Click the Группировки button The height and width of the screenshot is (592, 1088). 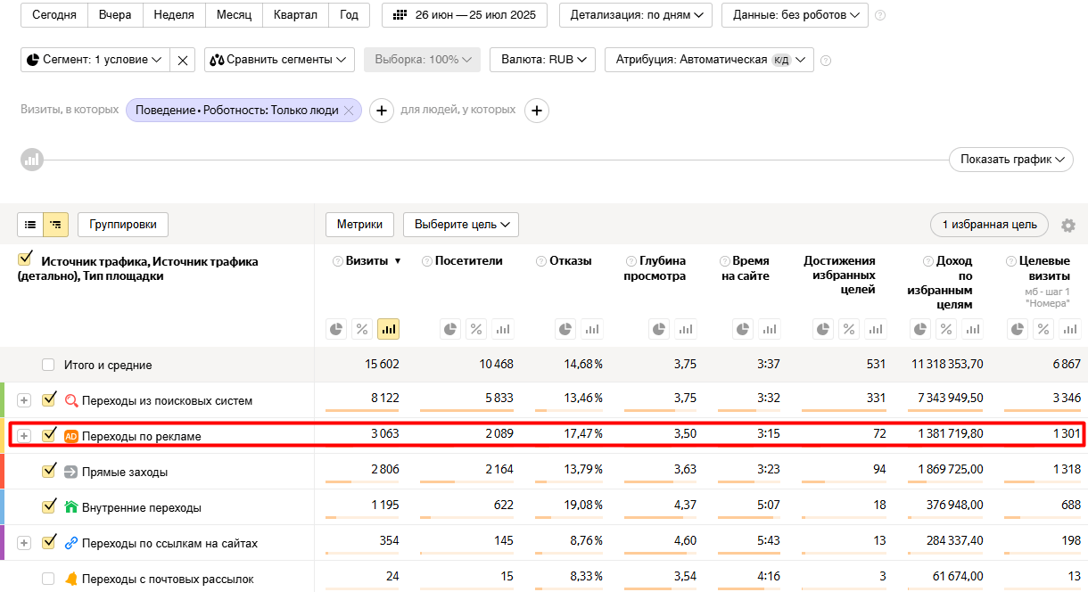(123, 225)
